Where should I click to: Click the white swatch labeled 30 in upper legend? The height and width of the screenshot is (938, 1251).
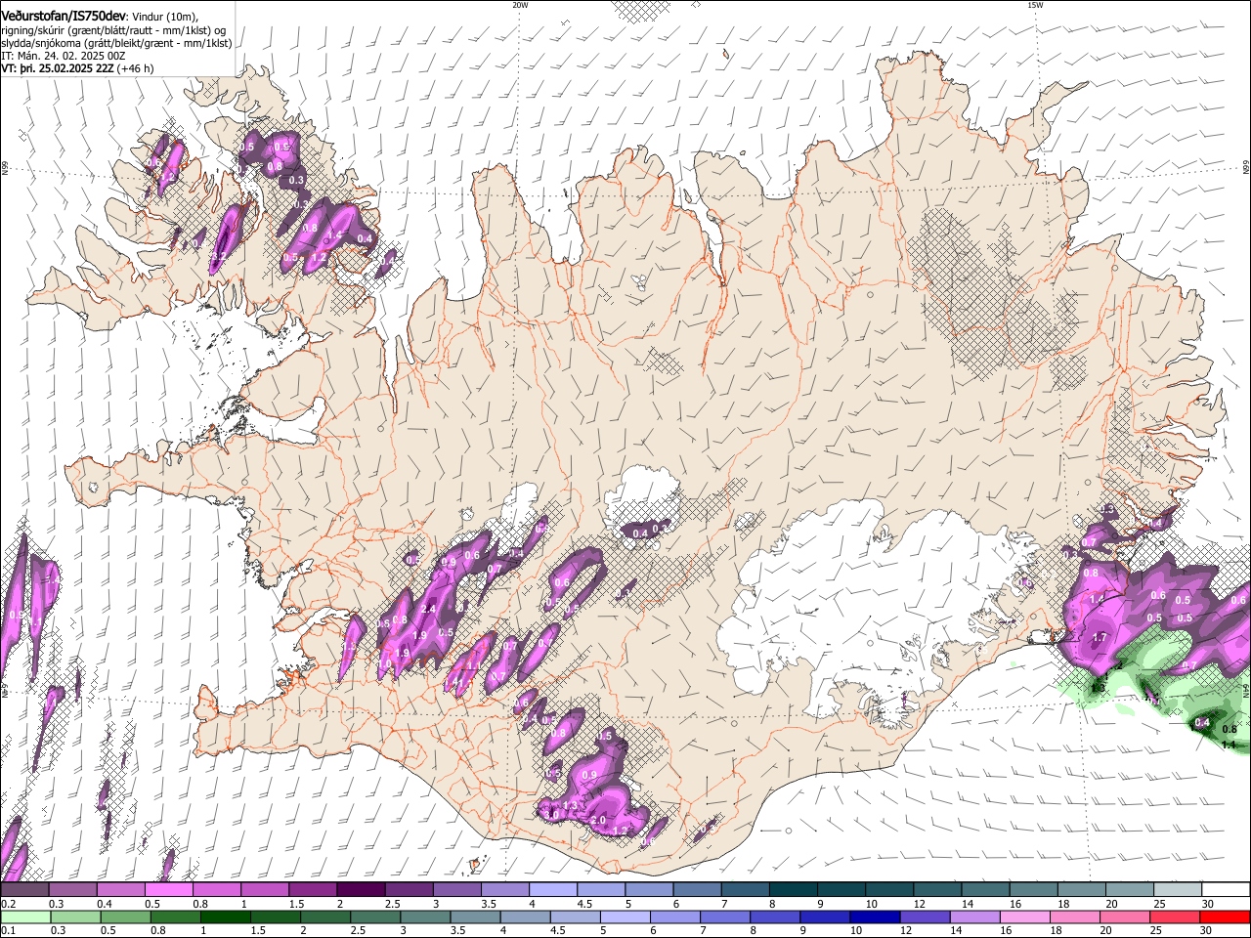pyautogui.click(x=1226, y=890)
